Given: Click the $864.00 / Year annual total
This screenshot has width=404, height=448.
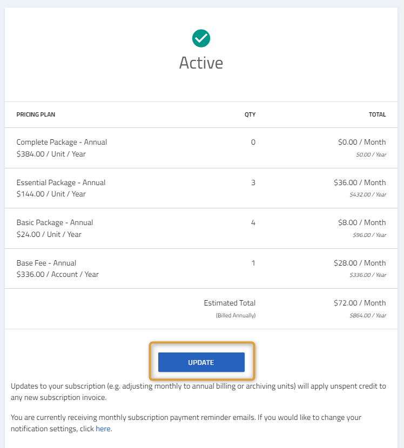Looking at the screenshot, I should click(x=368, y=315).
